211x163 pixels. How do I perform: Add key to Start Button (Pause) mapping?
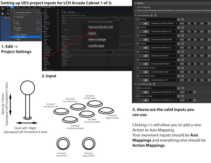click(x=179, y=68)
